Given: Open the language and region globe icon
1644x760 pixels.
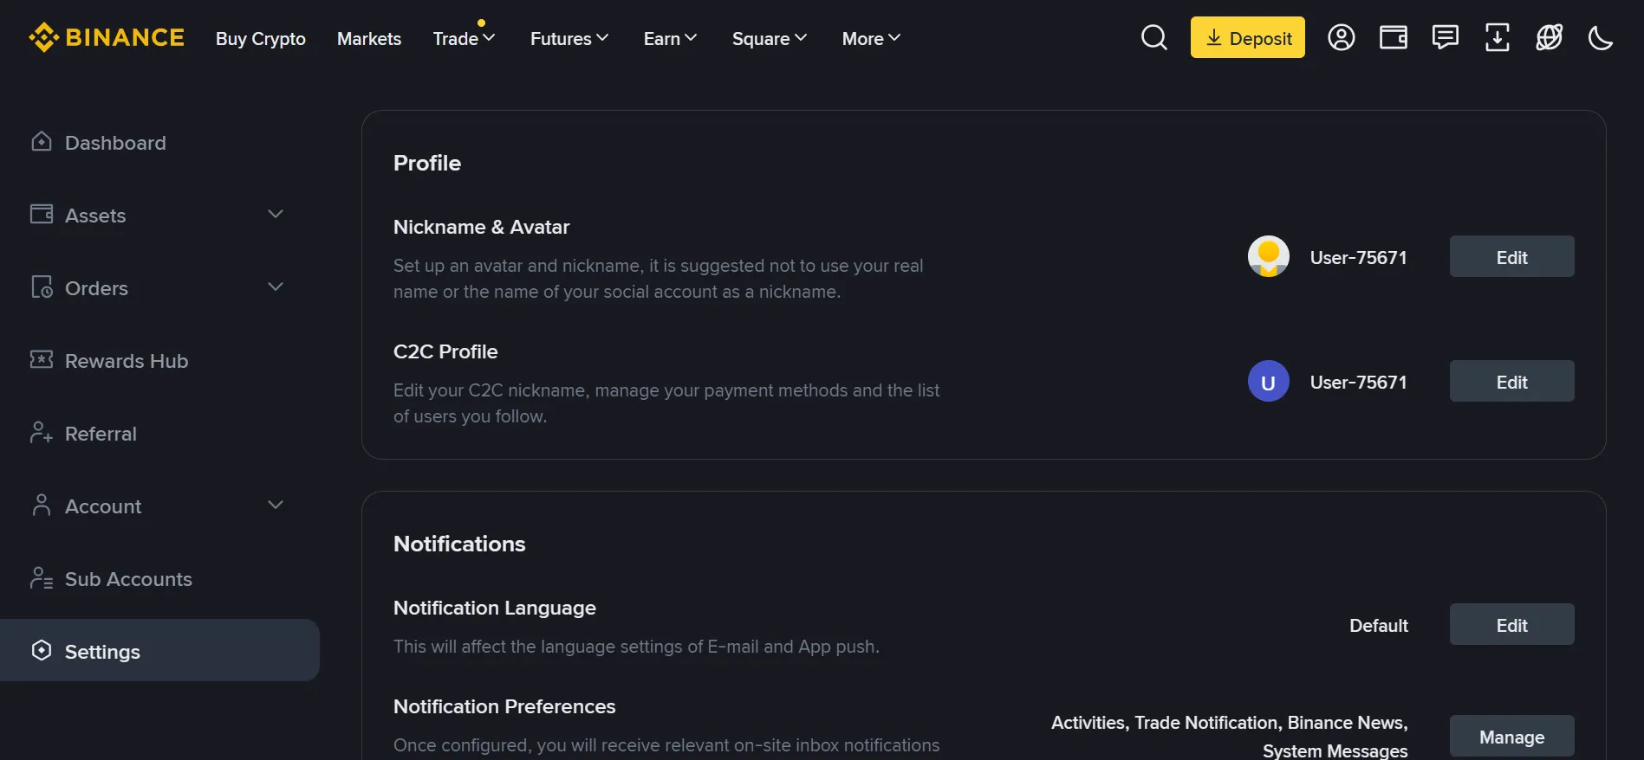Looking at the screenshot, I should [x=1550, y=37].
